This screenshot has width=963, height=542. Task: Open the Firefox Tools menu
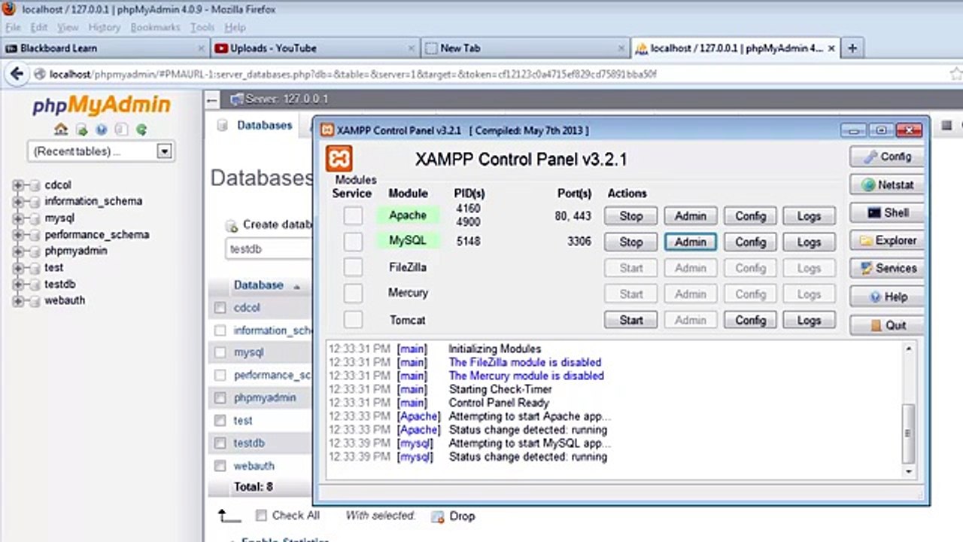(202, 27)
